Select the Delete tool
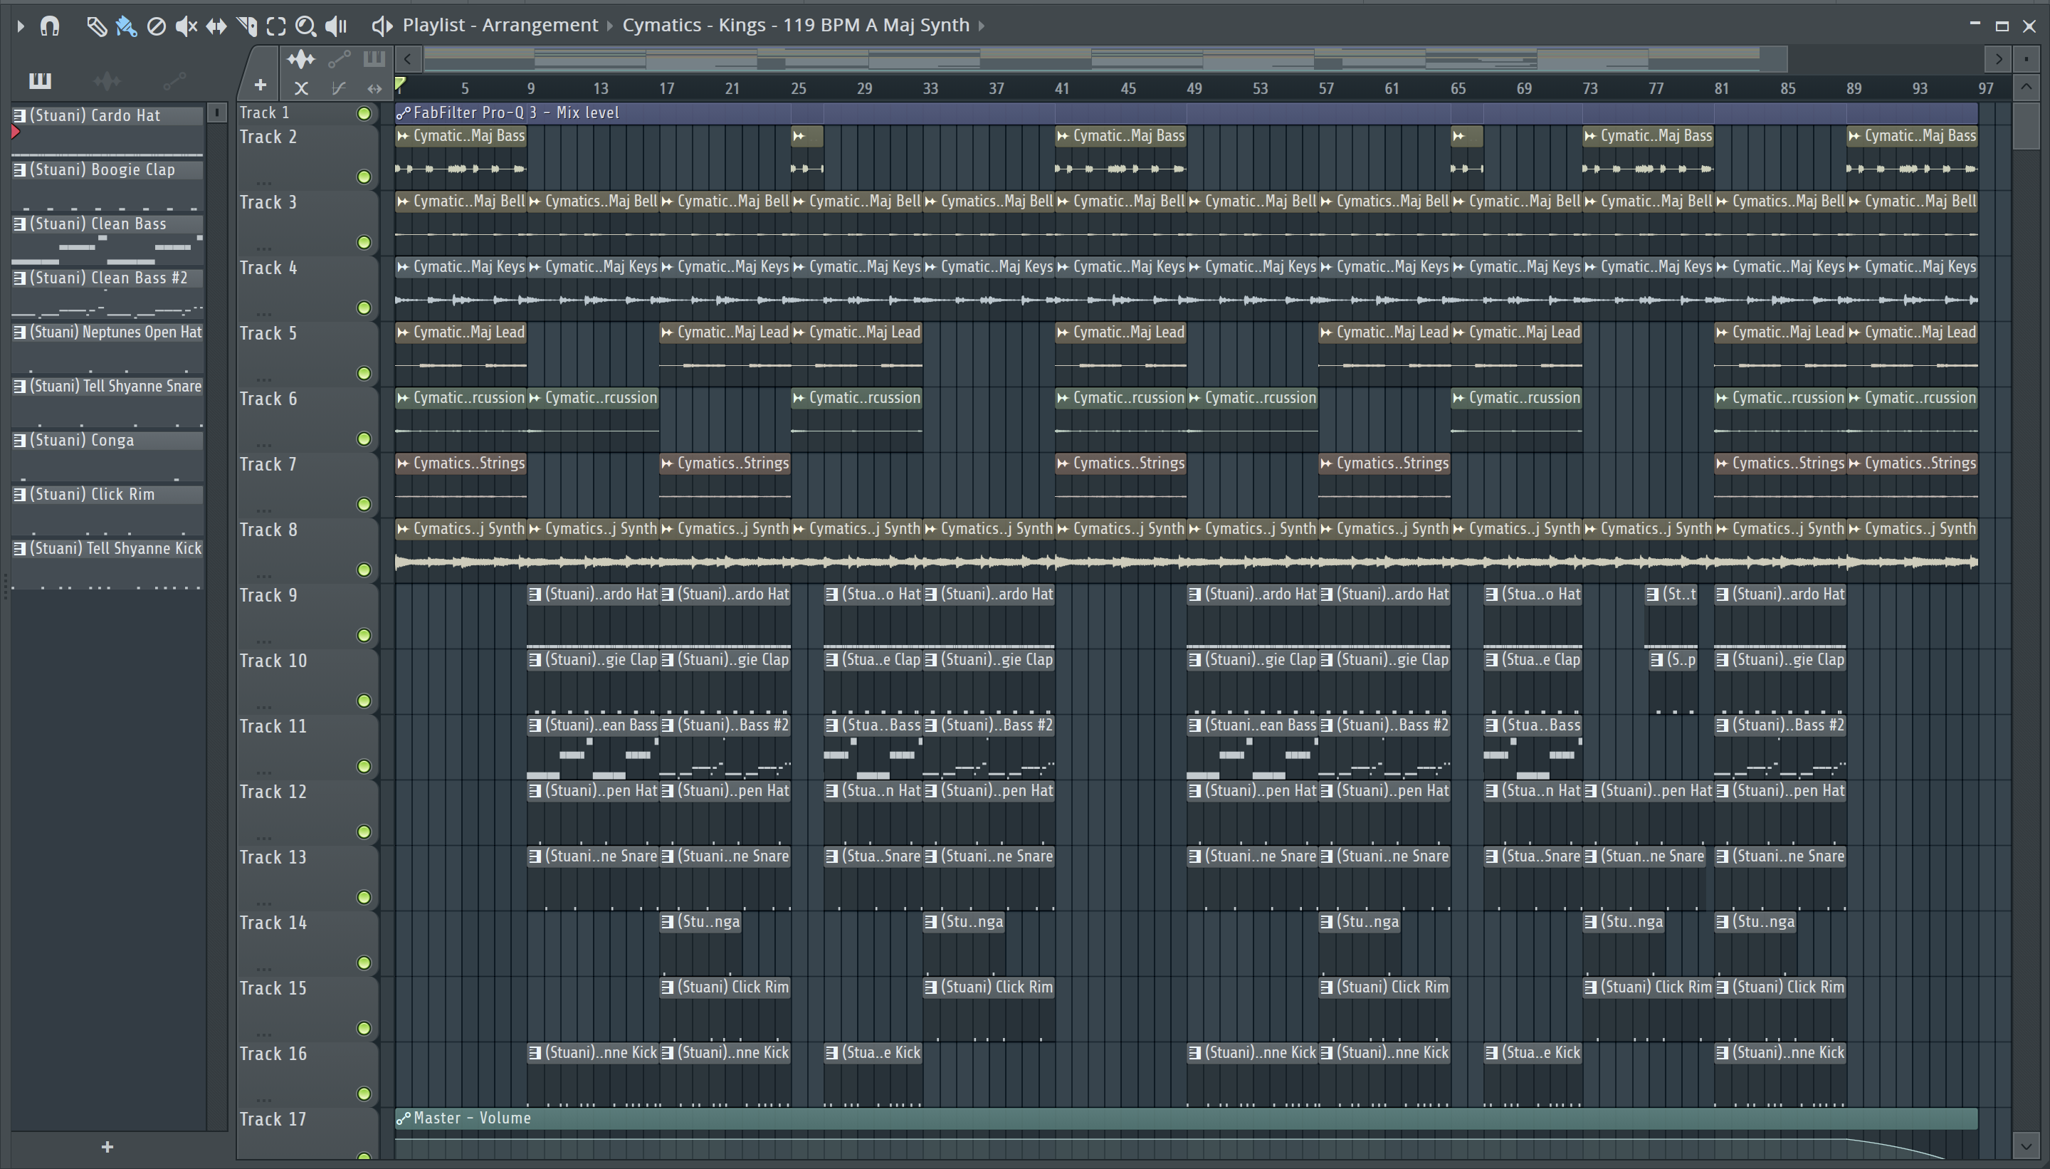This screenshot has height=1169, width=2050. pyautogui.click(x=157, y=26)
